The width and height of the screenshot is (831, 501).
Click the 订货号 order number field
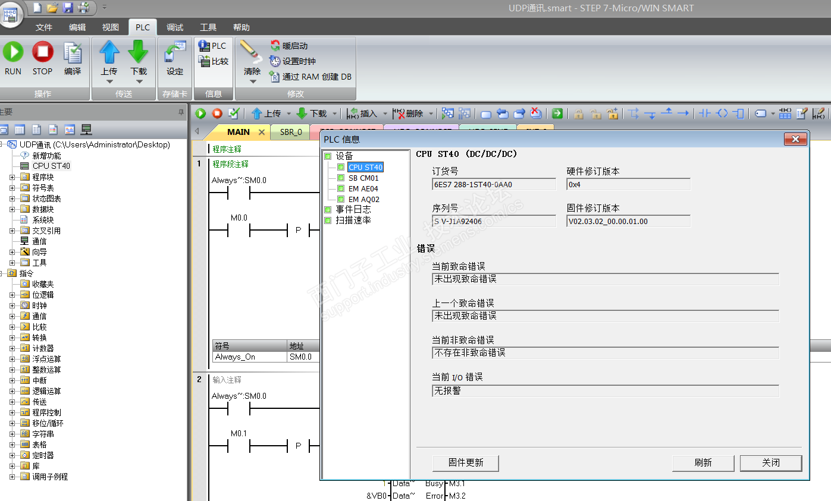494,184
